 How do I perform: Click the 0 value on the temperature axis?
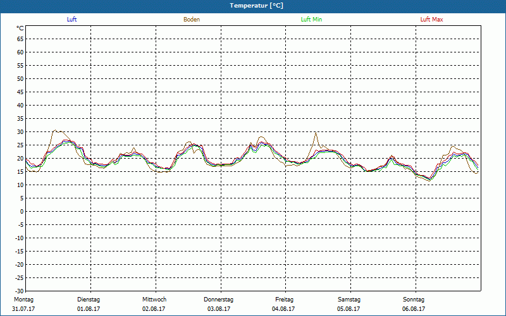22,212
